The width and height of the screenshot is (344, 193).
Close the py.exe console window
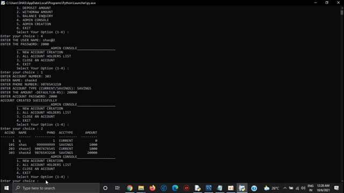tap(338, 3)
